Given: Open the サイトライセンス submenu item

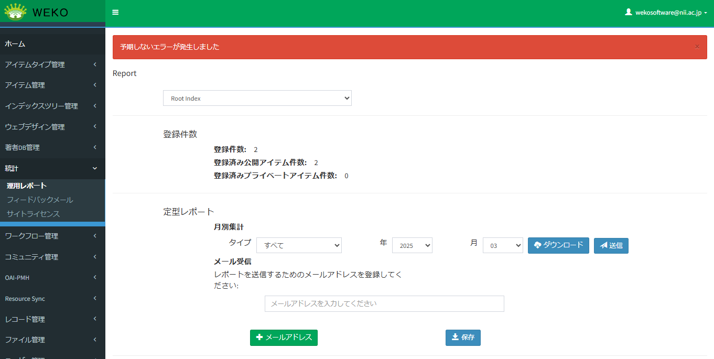Looking at the screenshot, I should (33, 214).
